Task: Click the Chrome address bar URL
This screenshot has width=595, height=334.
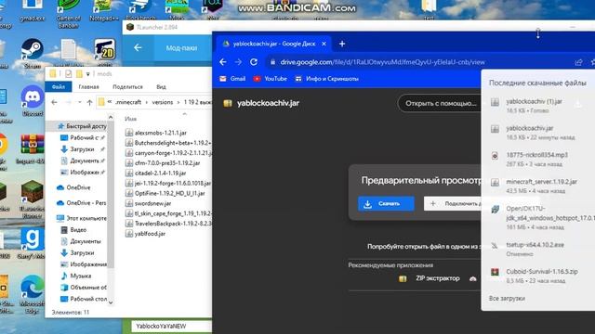Action: [382, 62]
